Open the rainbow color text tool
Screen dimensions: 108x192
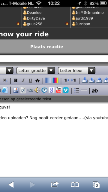point(55,80)
